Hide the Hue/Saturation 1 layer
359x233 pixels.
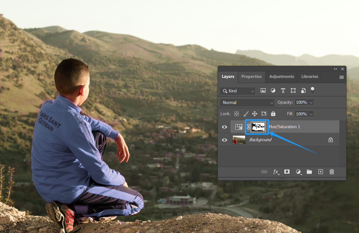(x=224, y=127)
